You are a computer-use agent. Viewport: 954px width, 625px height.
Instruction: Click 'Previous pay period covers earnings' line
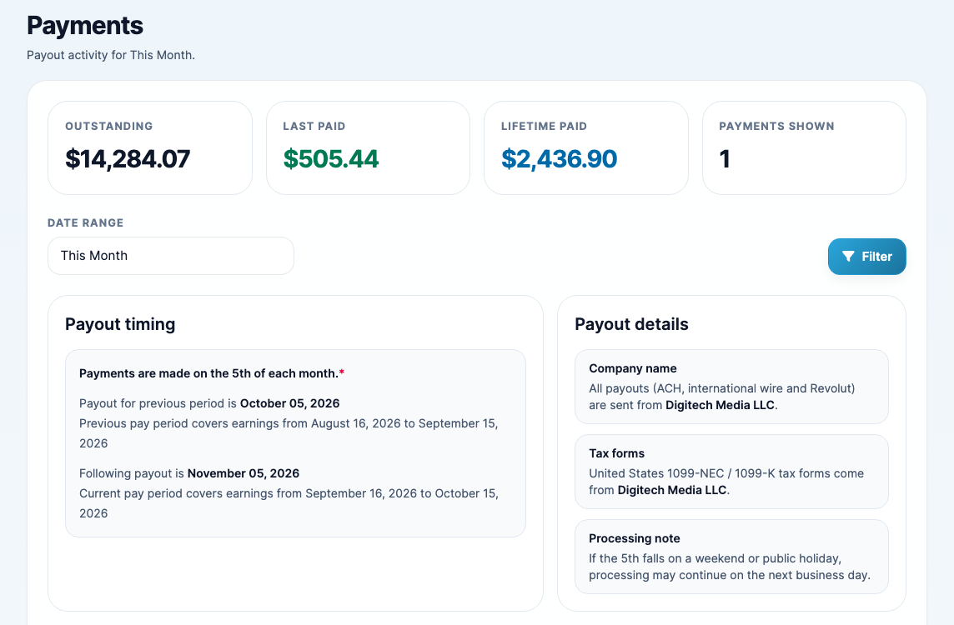coord(289,432)
